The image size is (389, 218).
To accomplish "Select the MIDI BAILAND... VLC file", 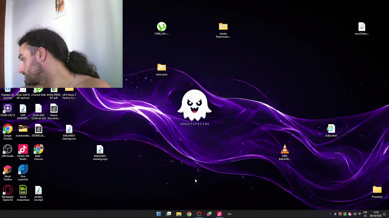I will 285,153.
